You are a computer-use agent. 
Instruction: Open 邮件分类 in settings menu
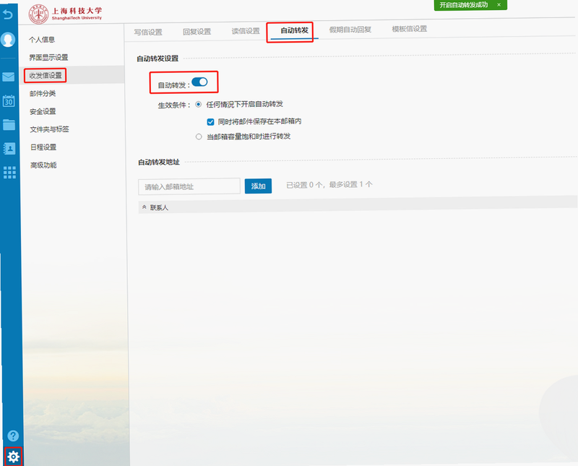point(43,94)
